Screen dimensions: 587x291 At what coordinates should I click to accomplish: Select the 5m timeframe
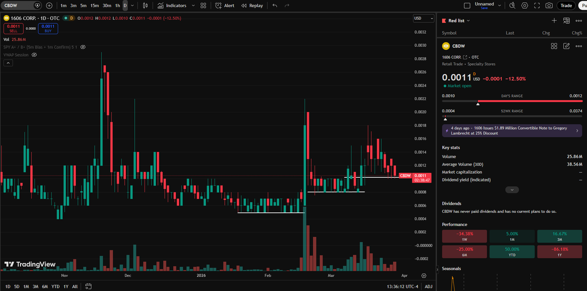click(x=83, y=5)
